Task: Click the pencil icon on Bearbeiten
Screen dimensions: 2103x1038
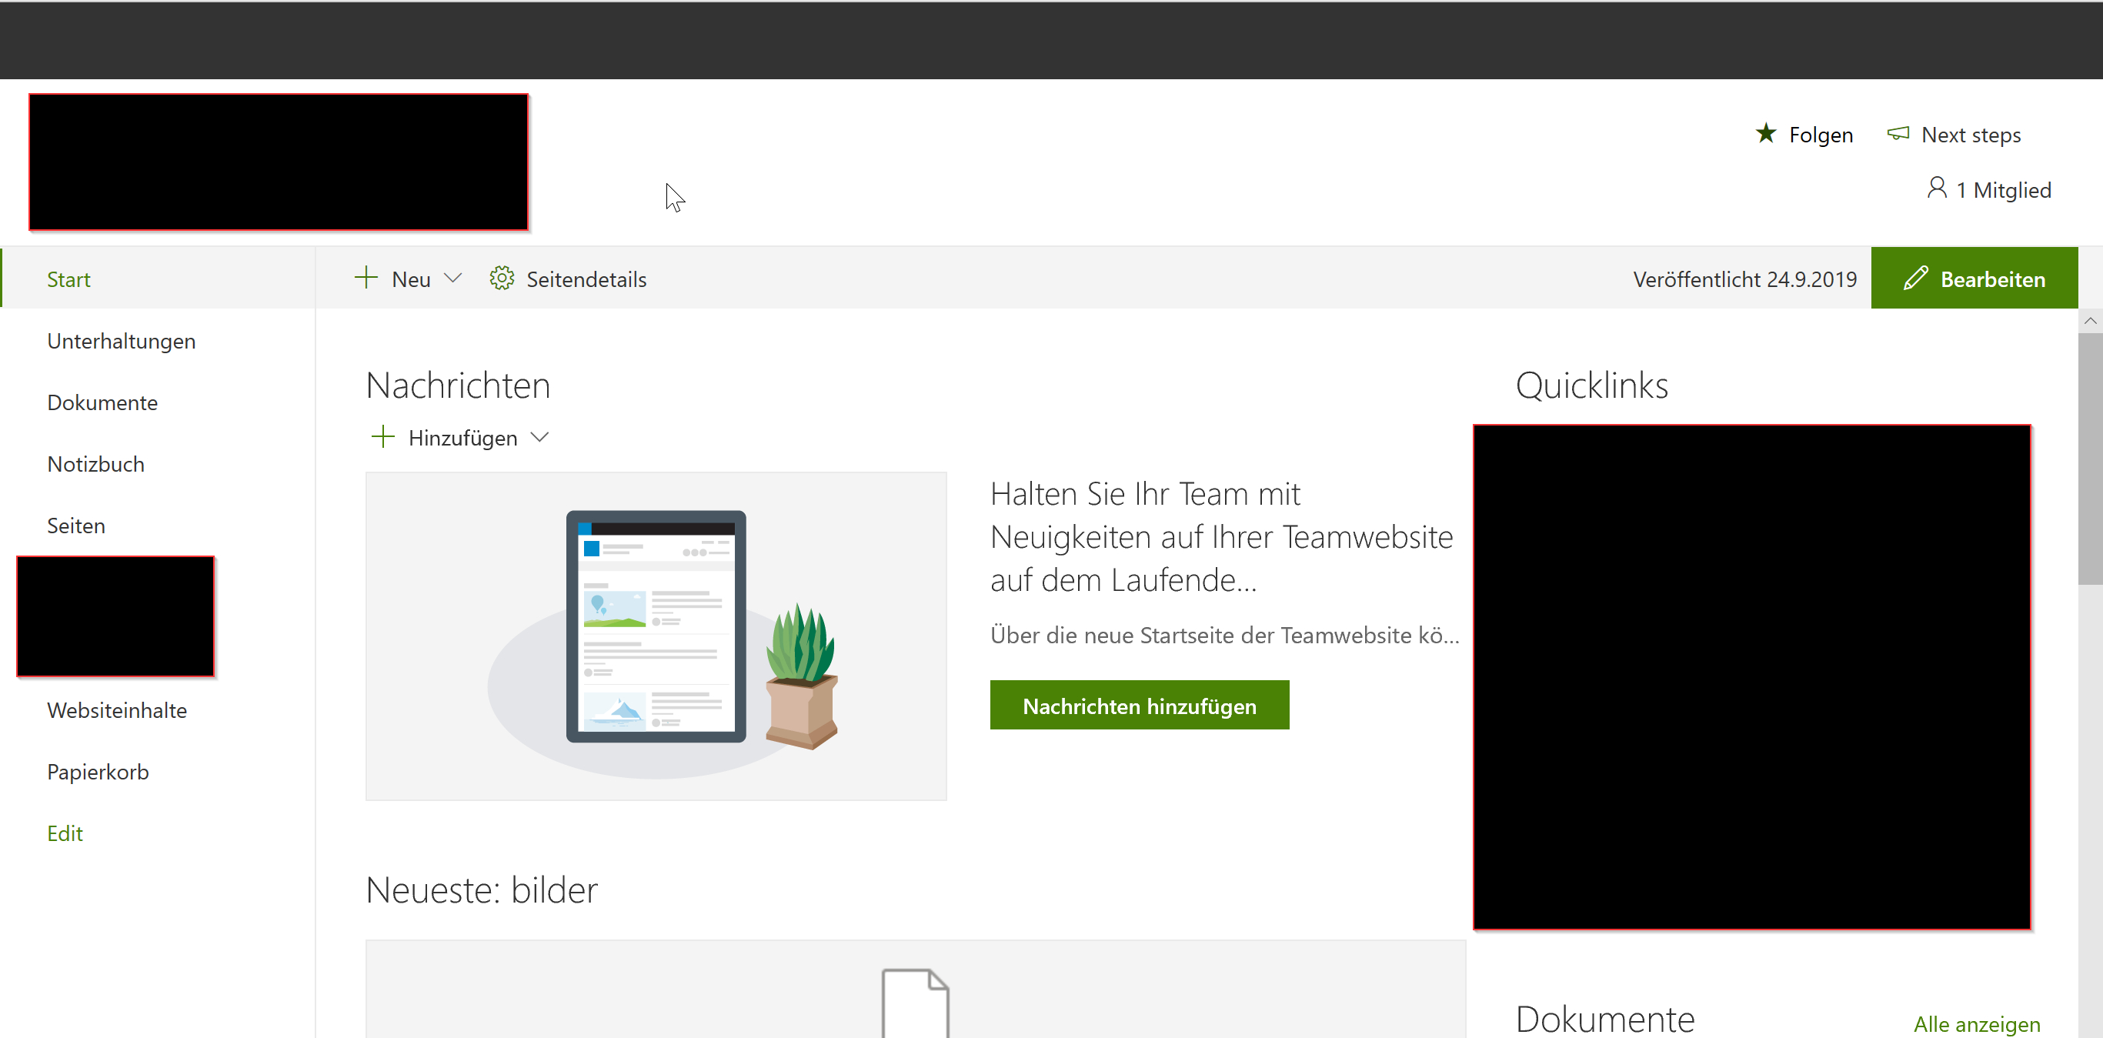Action: 1915,279
